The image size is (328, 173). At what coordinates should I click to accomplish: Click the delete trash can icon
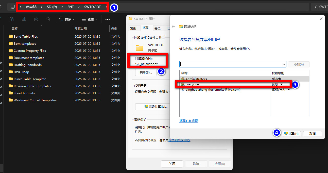48,19
